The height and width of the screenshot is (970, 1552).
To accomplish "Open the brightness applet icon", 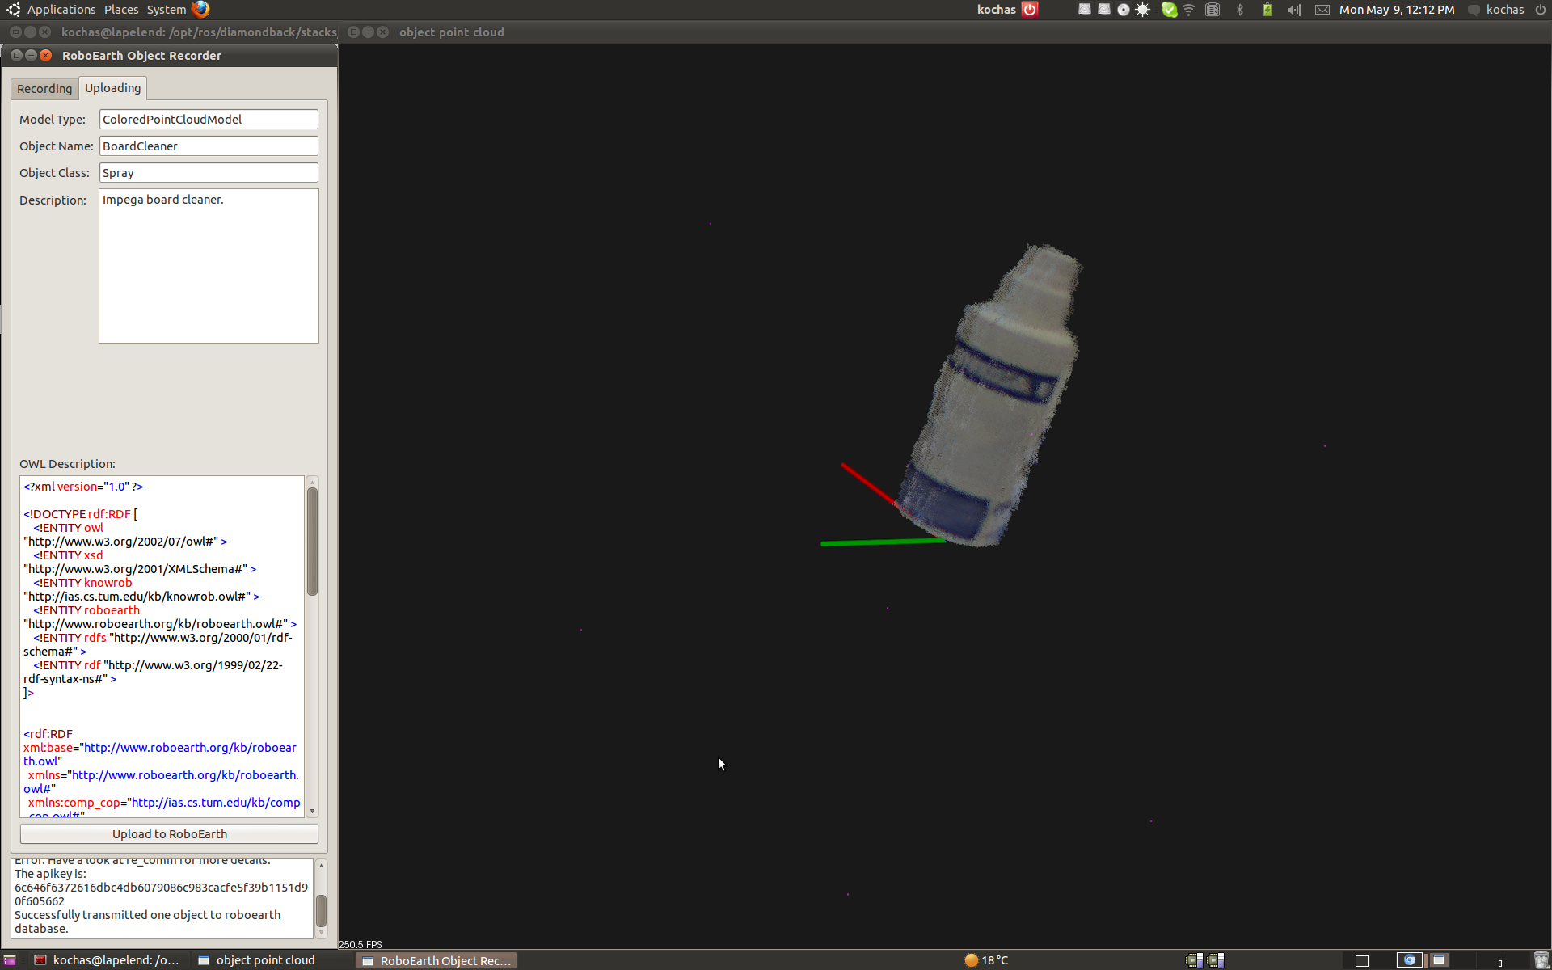I will [x=1142, y=10].
